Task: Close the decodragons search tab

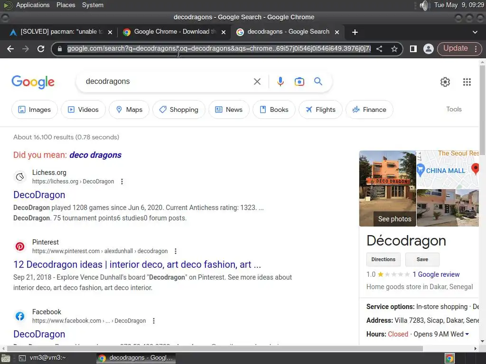Action: pyautogui.click(x=337, y=32)
